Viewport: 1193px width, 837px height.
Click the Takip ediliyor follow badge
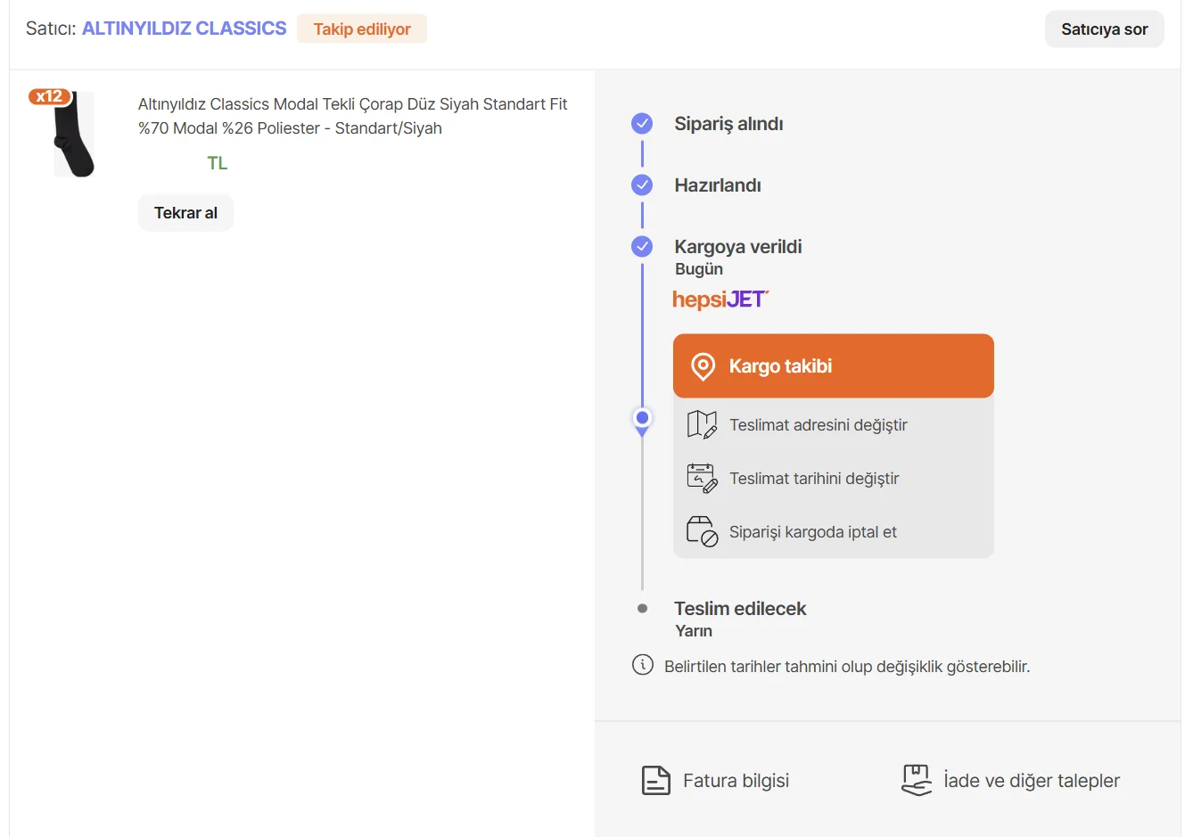pyautogui.click(x=362, y=29)
